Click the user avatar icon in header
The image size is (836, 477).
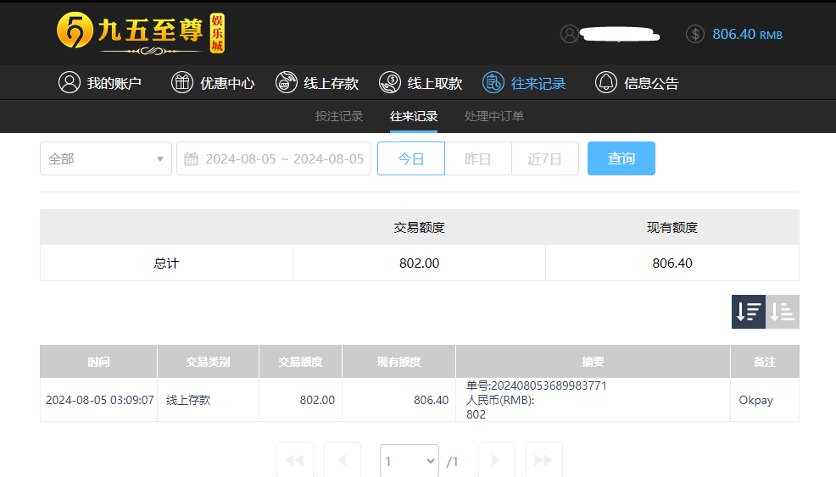coord(570,34)
